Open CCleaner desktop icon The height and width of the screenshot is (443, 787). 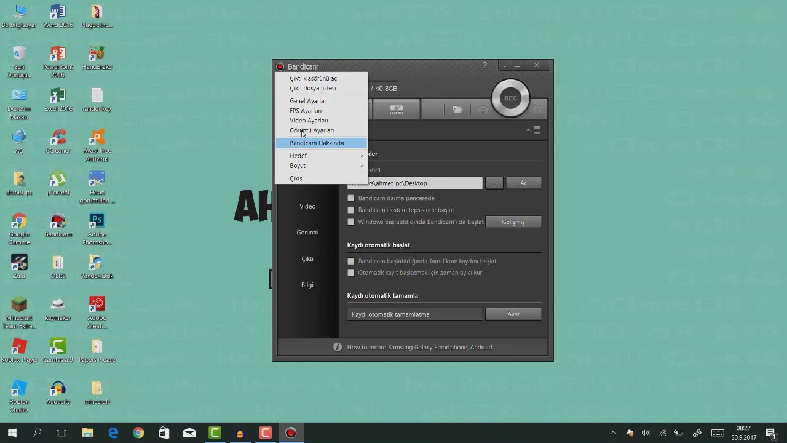[58, 142]
